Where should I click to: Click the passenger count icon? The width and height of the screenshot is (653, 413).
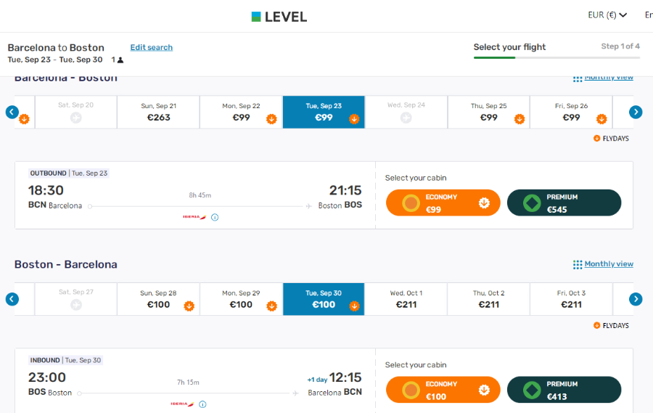pos(120,60)
